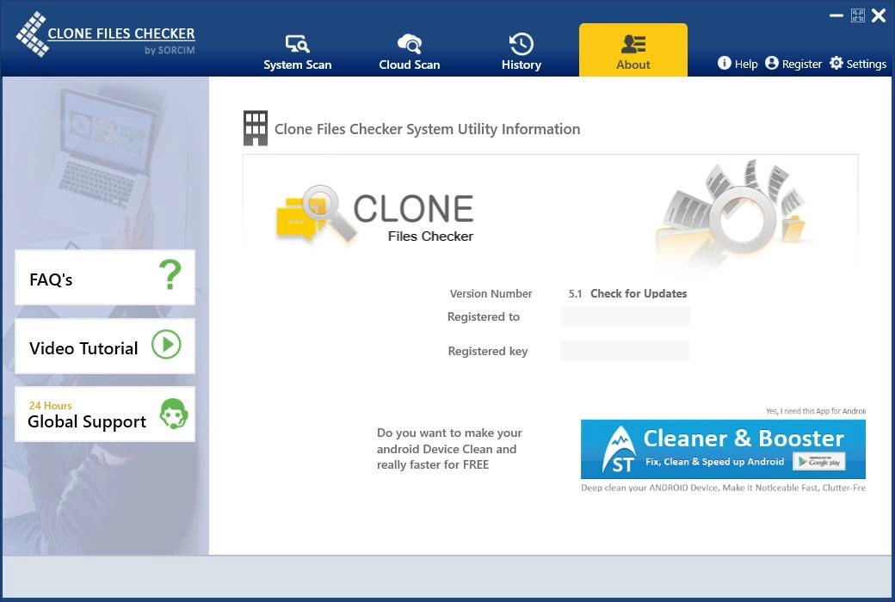Click Check for Updates link

639,293
